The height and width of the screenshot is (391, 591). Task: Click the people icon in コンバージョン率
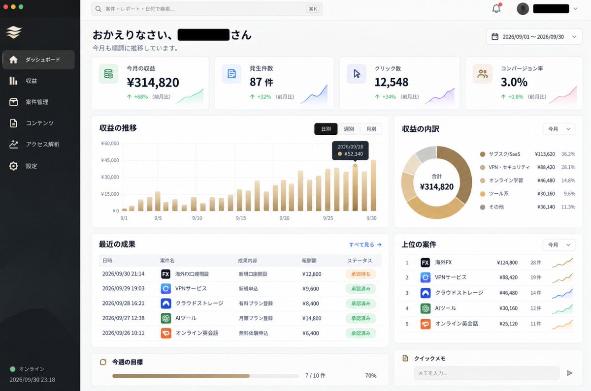pos(483,74)
